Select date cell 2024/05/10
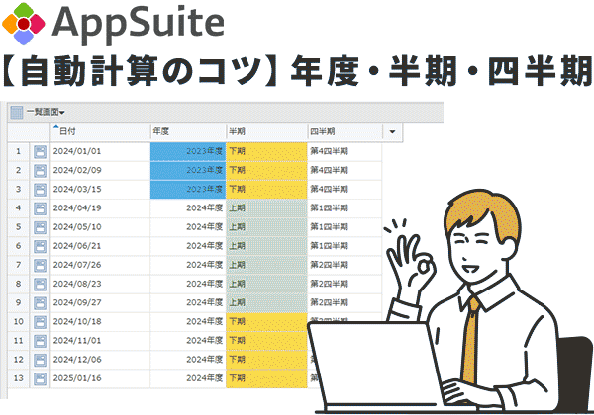 pyautogui.click(x=100, y=227)
